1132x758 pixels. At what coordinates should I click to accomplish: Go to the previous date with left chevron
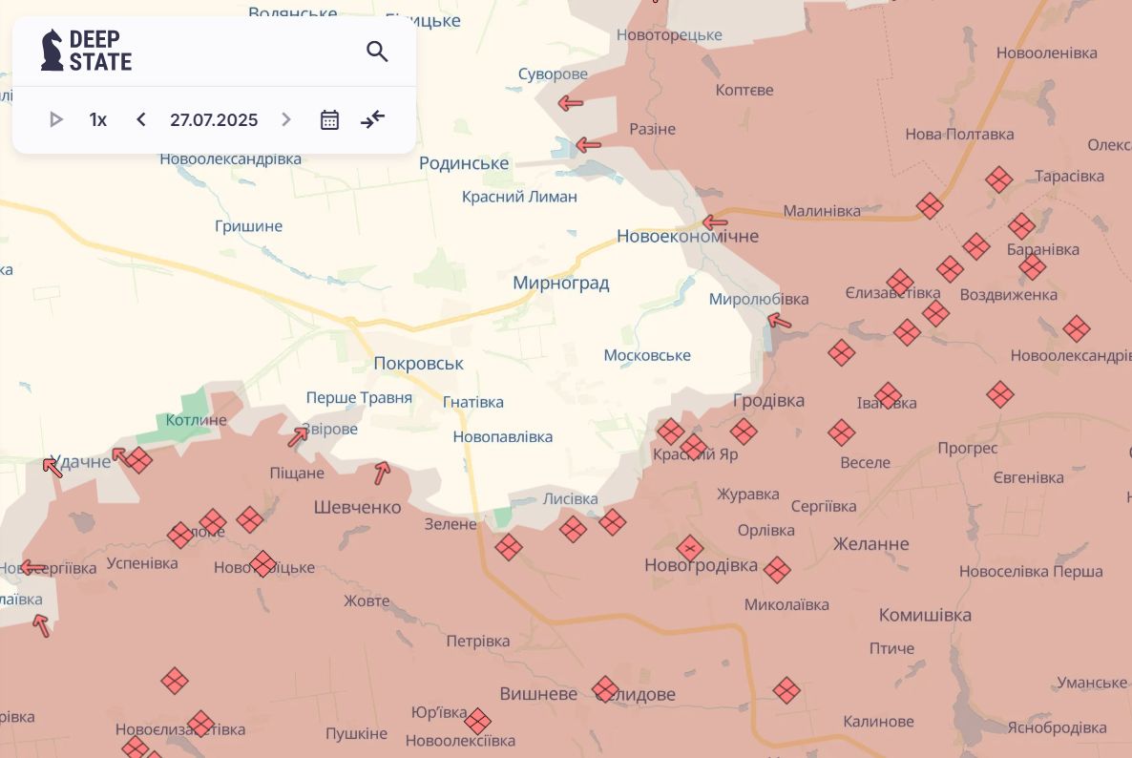click(x=141, y=119)
